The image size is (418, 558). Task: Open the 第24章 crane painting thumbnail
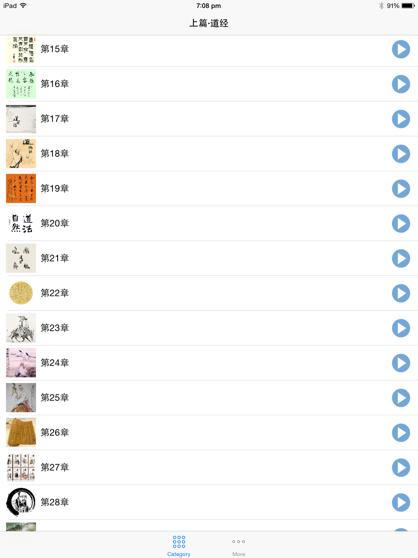(x=21, y=363)
